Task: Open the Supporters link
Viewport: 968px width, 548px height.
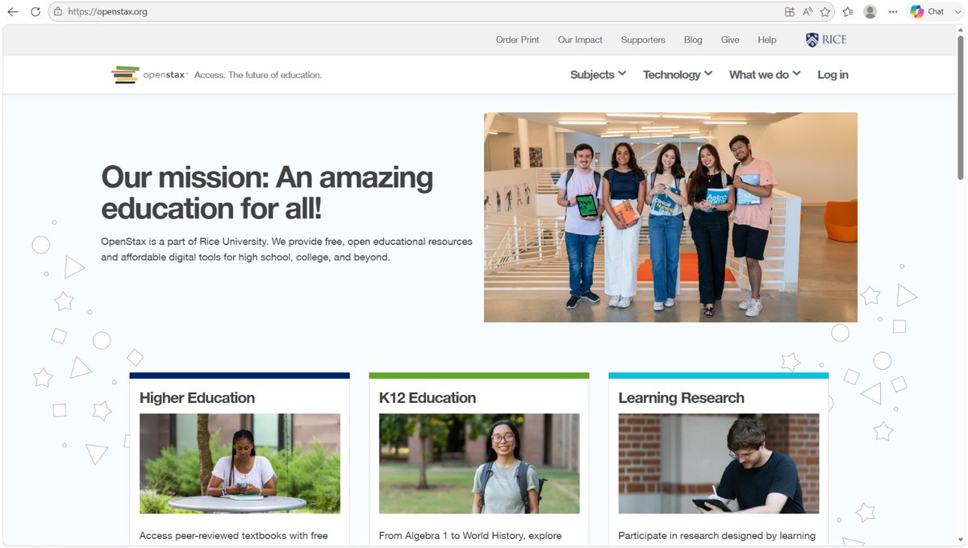Action: click(x=643, y=39)
